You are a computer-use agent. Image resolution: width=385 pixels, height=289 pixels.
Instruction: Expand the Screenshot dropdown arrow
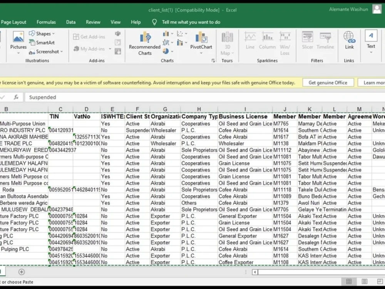(x=62, y=52)
